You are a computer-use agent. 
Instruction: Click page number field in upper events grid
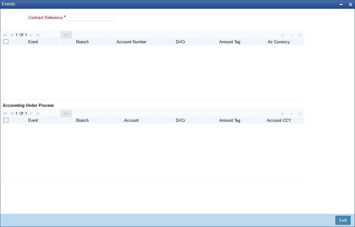(52, 35)
